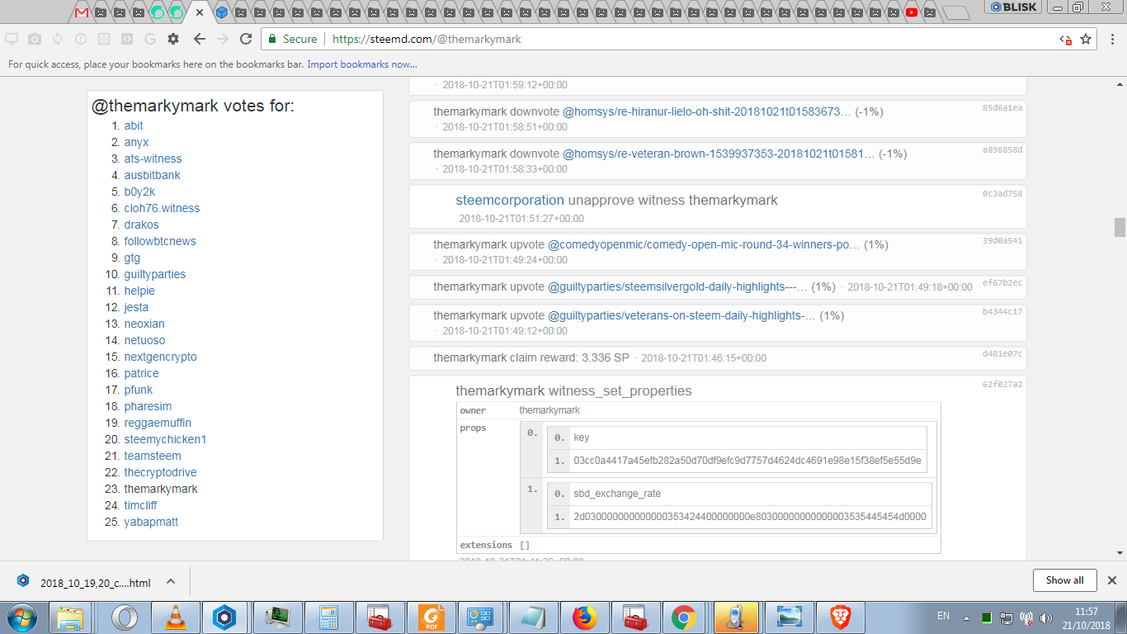1127x634 pixels.
Task: Open the steemcorporation account link
Action: tap(510, 200)
